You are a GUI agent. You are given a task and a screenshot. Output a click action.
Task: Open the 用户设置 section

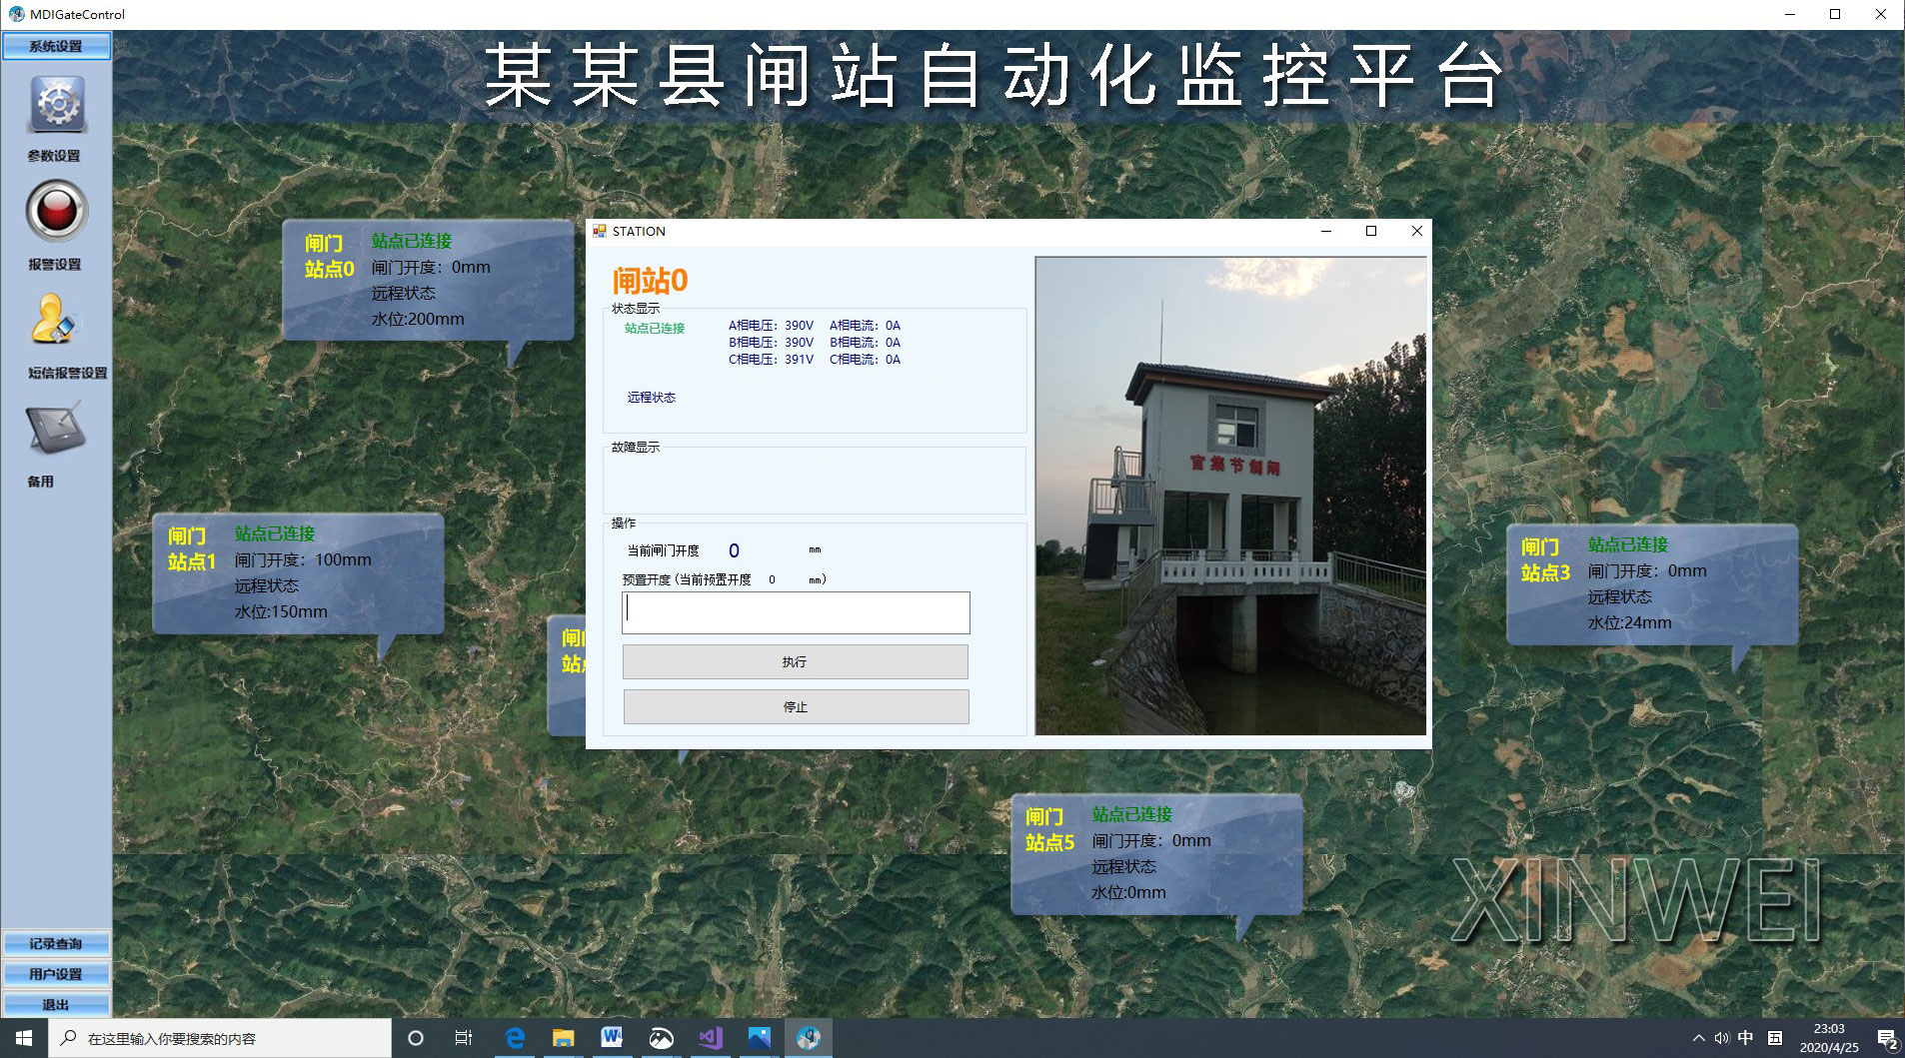(56, 974)
